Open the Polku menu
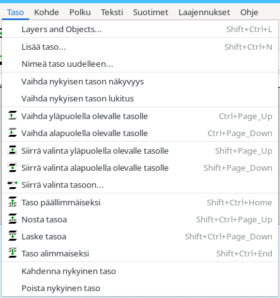The image size is (280, 298). pos(80,12)
